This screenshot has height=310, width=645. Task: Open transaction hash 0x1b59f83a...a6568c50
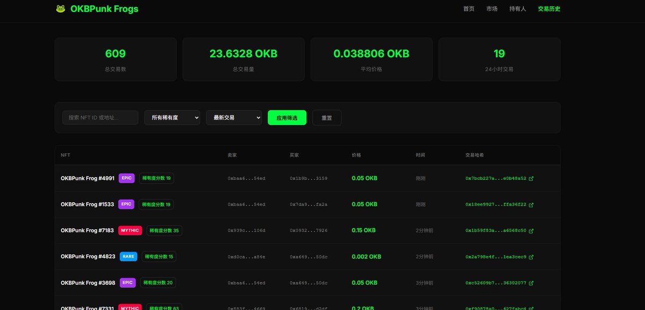coord(496,230)
